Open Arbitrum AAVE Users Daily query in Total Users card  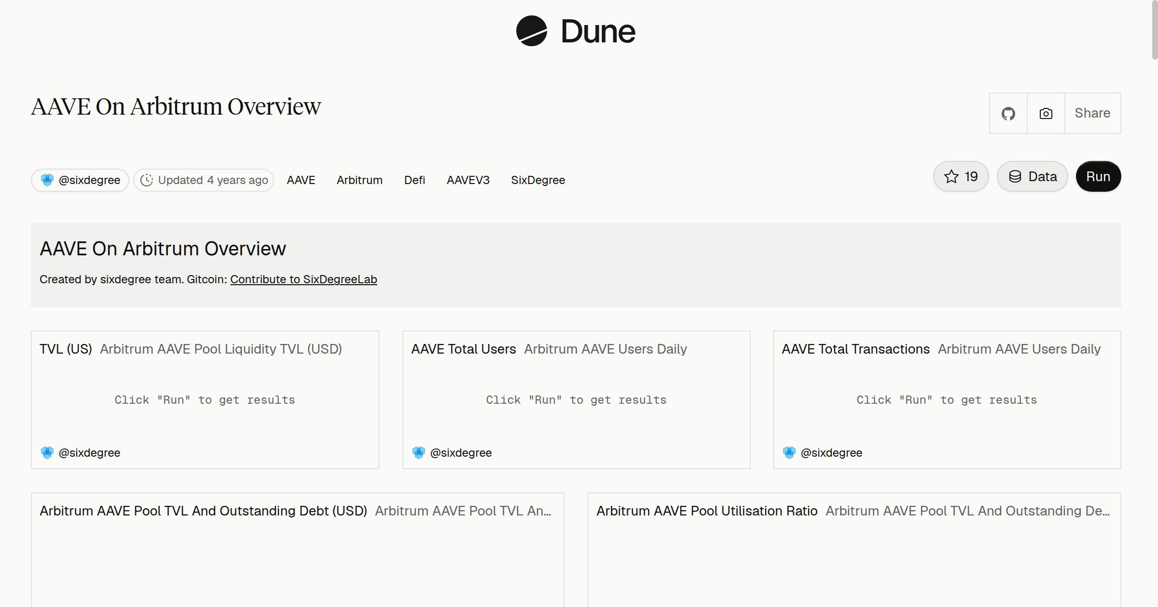pos(606,349)
